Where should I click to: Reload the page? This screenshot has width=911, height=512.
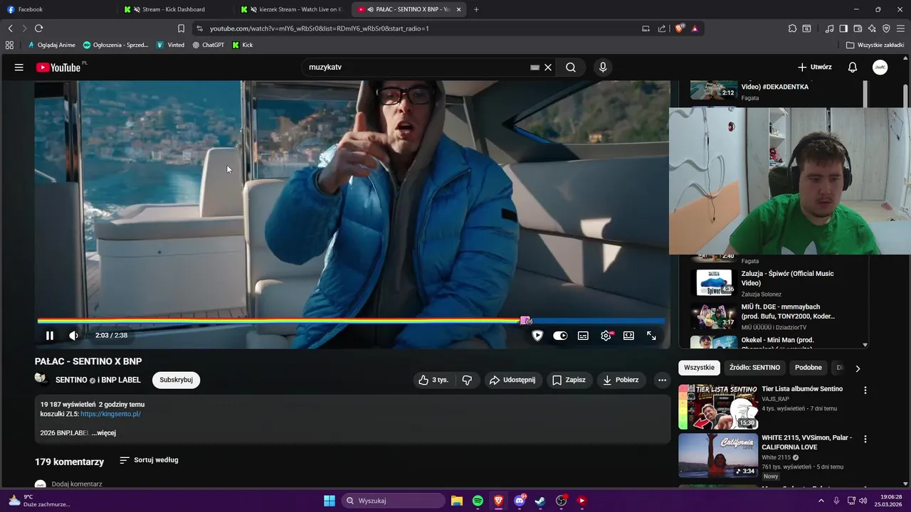tap(38, 28)
